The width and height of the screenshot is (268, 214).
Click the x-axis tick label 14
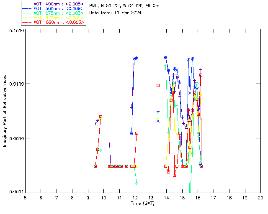pos(167,198)
